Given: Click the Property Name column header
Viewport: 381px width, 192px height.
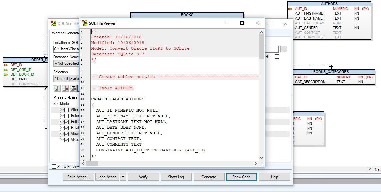Looking at the screenshot, I should point(65,98).
